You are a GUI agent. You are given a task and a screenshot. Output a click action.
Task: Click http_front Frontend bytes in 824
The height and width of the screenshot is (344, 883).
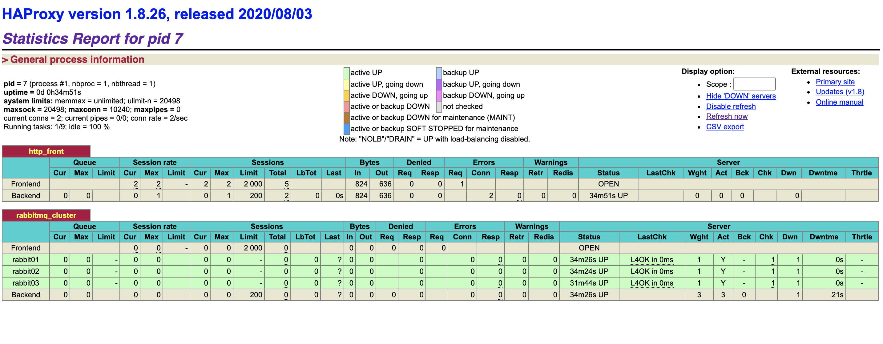click(361, 184)
